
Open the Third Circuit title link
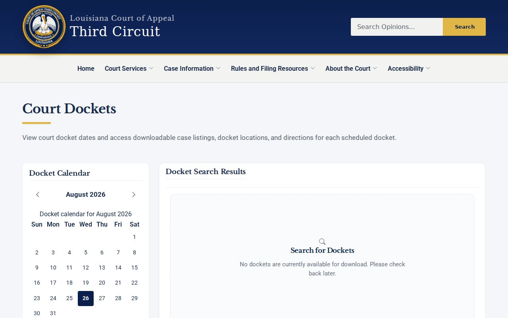tap(115, 31)
